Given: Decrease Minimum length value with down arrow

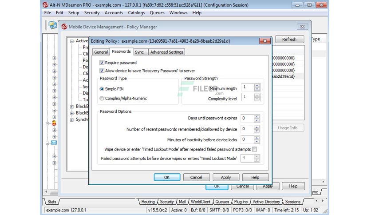Looking at the screenshot, I should tap(257, 89).
